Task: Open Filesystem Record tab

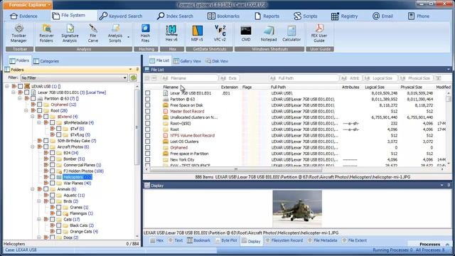Action: (x=284, y=240)
